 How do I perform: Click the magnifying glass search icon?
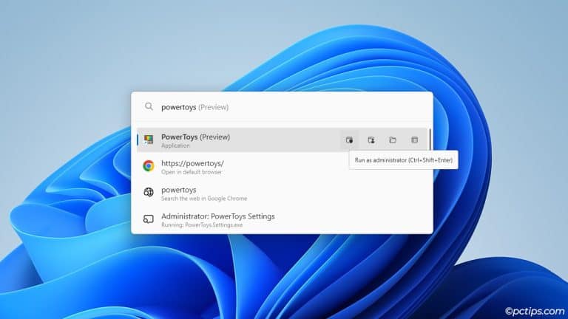click(x=149, y=106)
